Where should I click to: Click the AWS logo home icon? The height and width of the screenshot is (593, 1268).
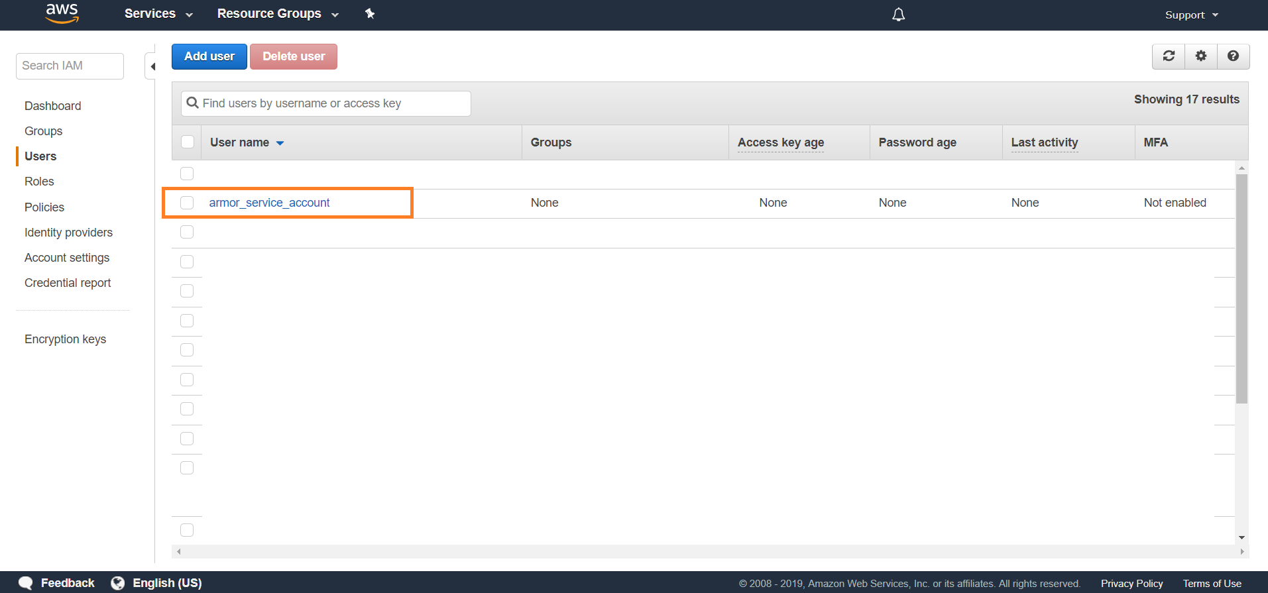tap(62, 13)
